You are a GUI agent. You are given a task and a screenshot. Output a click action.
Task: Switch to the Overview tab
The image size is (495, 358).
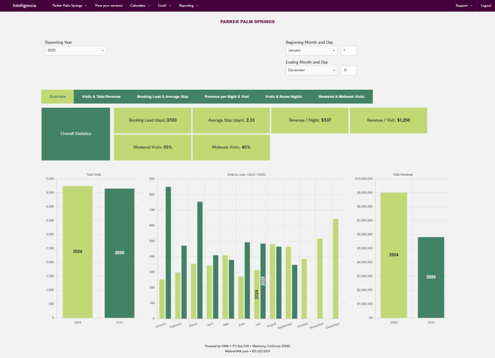click(x=57, y=97)
